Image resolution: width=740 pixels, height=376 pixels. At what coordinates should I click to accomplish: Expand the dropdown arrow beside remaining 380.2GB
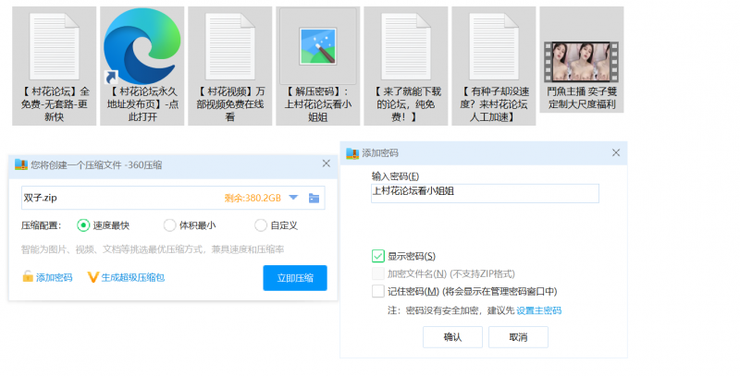click(x=293, y=198)
